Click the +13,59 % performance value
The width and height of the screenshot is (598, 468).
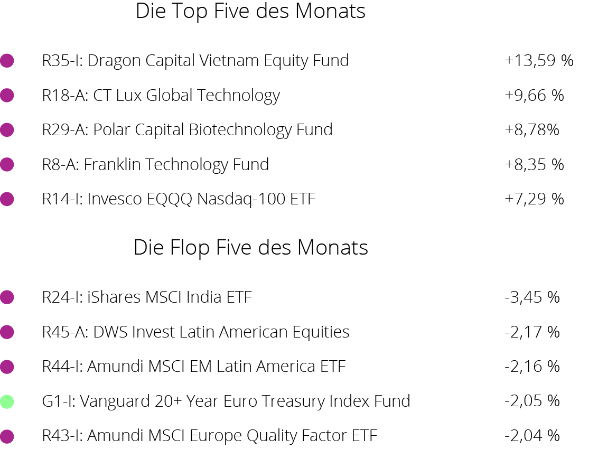pyautogui.click(x=539, y=61)
